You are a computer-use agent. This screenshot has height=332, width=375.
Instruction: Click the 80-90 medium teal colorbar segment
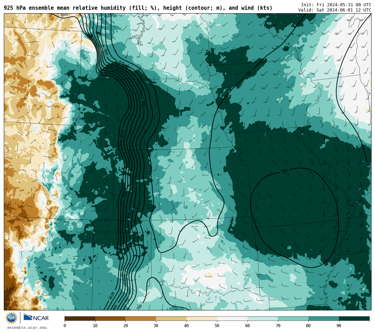pos(324,318)
